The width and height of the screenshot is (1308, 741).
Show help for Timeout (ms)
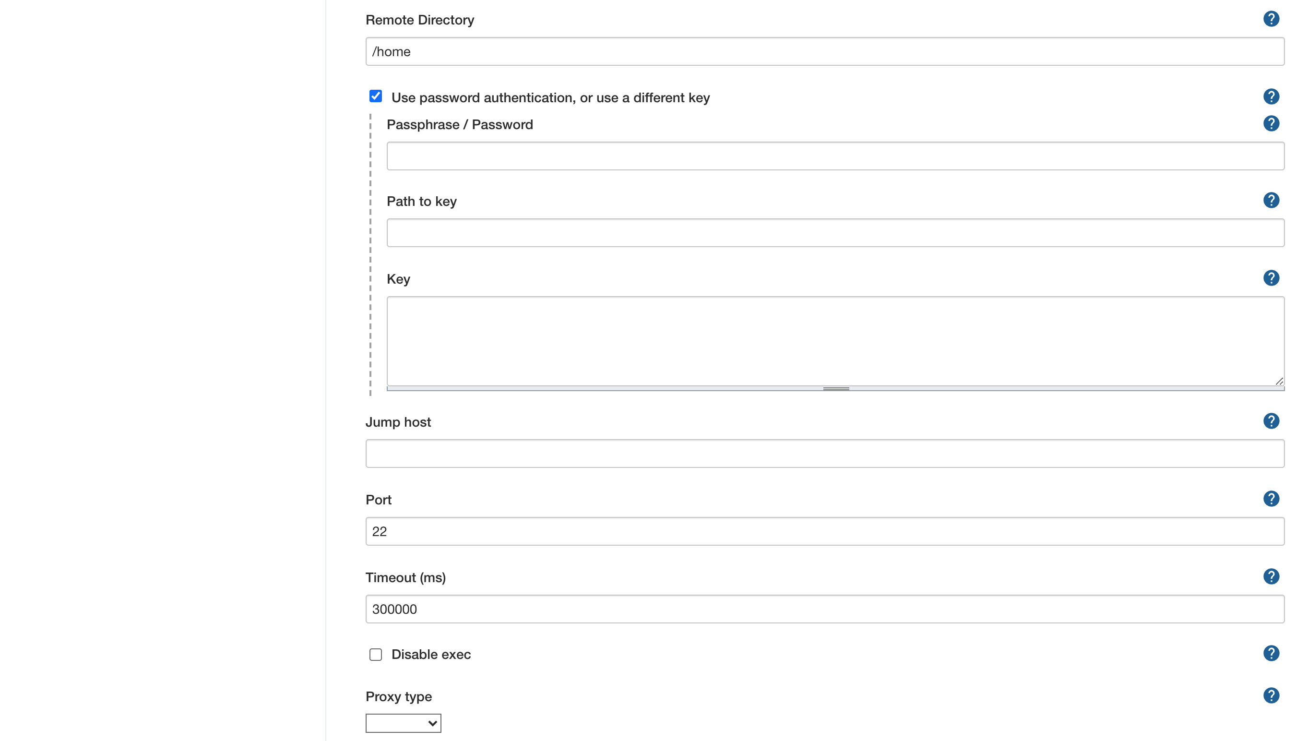[x=1271, y=576]
